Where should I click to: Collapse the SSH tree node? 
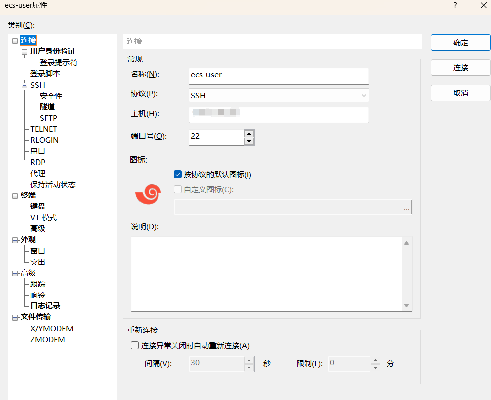pos(25,86)
